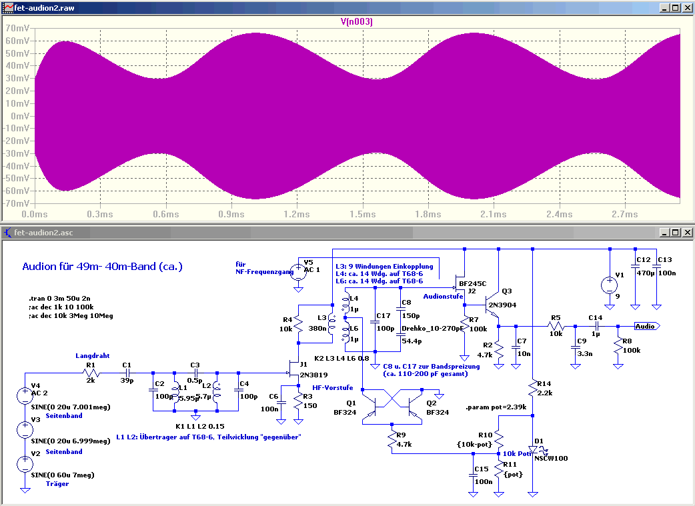695x506 pixels.
Task: Click the 0mV vertical axis label
Action: 20,115
